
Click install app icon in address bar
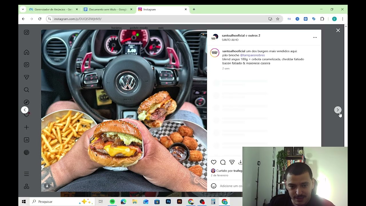[x=270, y=19]
